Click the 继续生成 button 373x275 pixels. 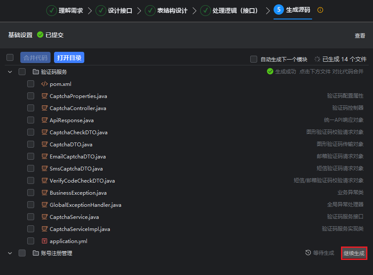point(354,253)
